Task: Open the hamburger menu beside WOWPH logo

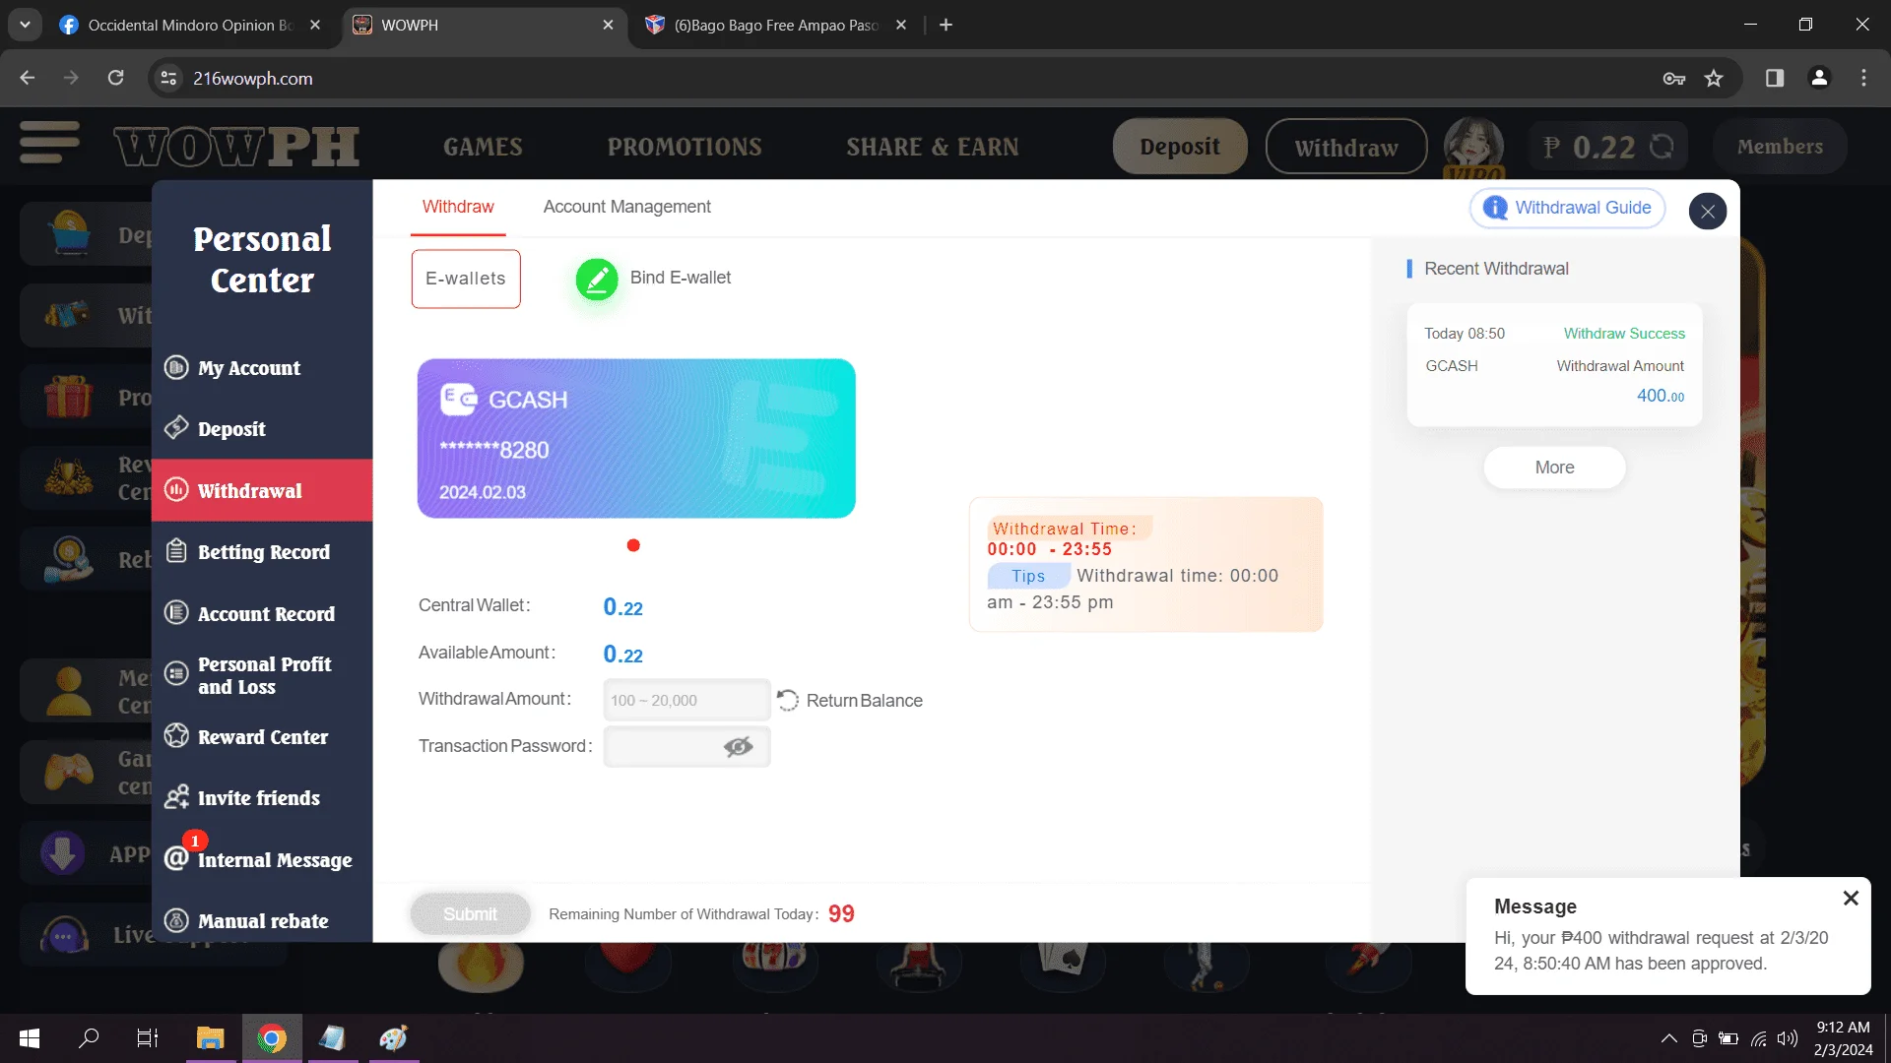Action: [x=49, y=144]
